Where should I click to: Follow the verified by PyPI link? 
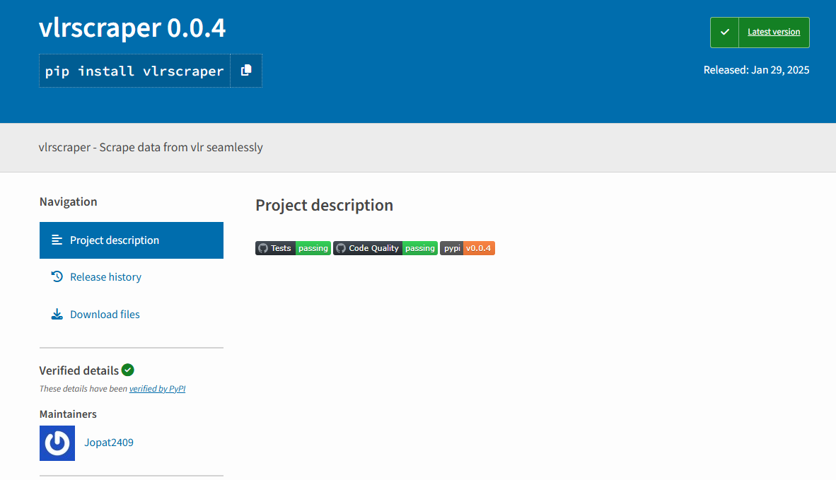157,388
